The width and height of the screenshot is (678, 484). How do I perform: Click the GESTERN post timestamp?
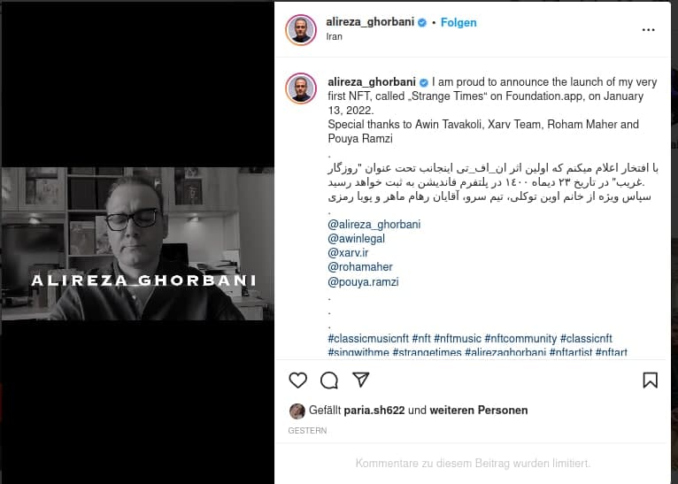(307, 430)
